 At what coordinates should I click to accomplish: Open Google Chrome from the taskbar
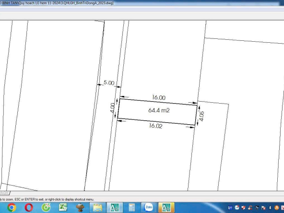[x=12, y=208]
